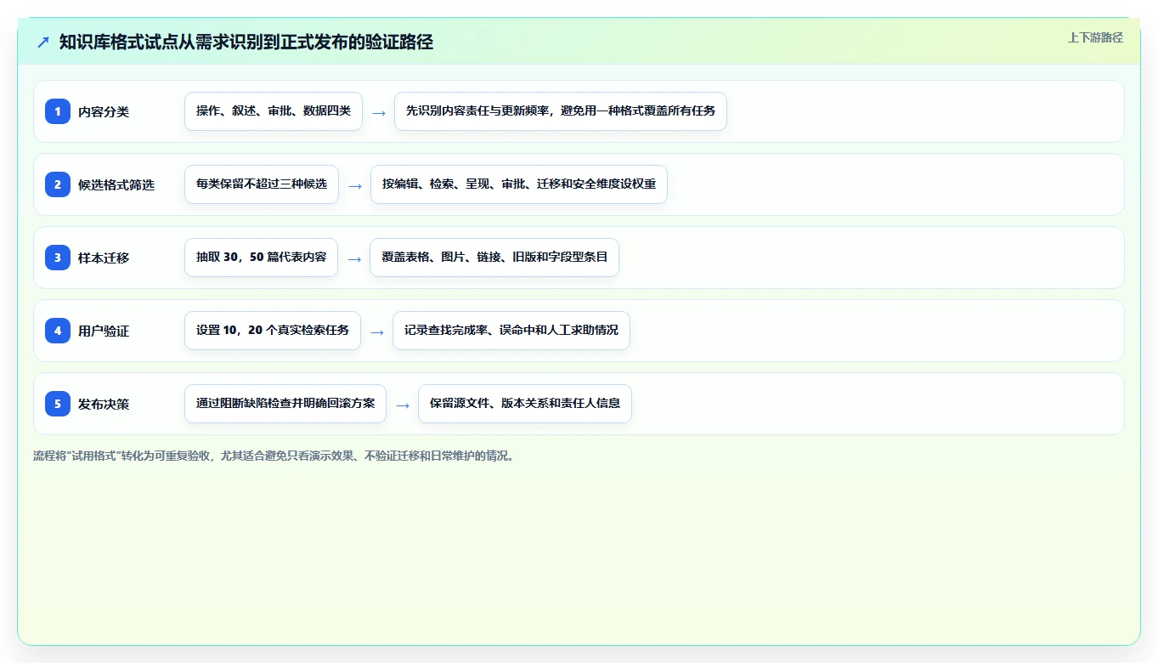Click the 记录查找完成率 box
This screenshot has width=1158, height=663.
[x=511, y=331]
